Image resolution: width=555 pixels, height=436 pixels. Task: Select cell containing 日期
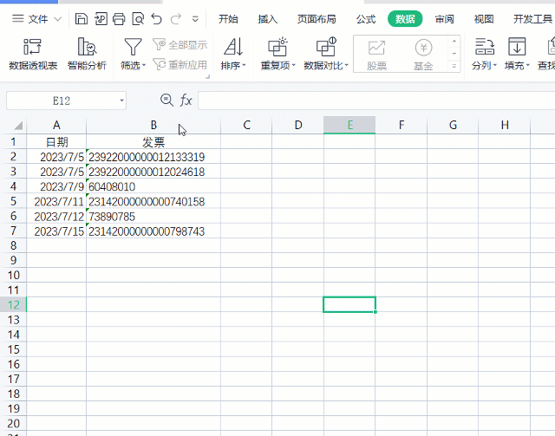pyautogui.click(x=56, y=142)
